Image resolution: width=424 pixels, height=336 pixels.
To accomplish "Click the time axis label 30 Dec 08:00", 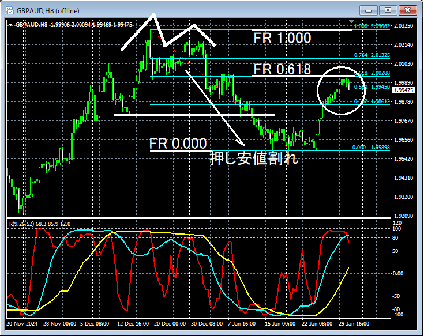I will (207, 323).
